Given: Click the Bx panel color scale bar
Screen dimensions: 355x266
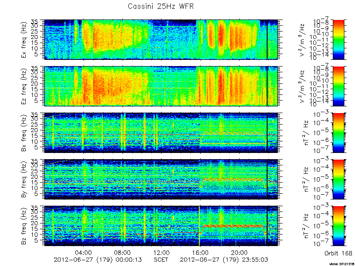Looking at the screenshot, I should pyautogui.click(x=338, y=133).
